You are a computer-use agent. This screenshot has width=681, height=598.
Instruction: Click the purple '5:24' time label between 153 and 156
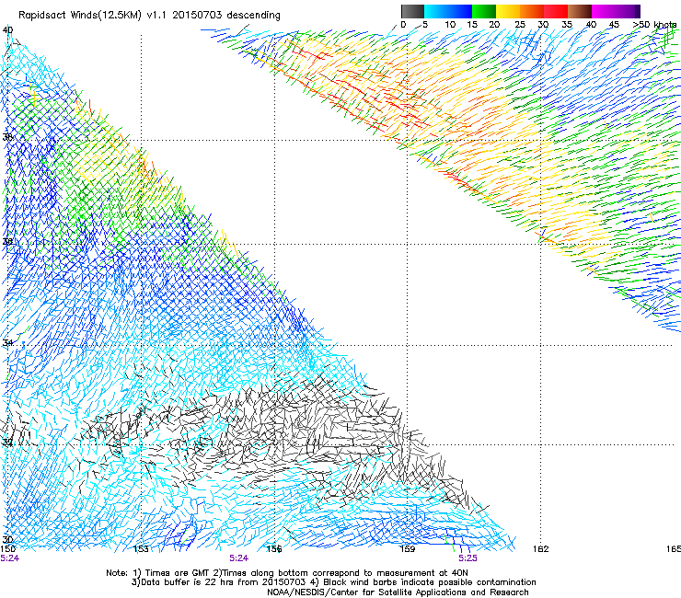click(x=239, y=558)
